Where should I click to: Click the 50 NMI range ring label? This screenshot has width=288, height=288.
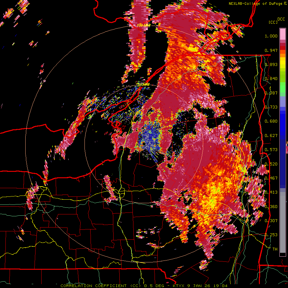(144, 85)
